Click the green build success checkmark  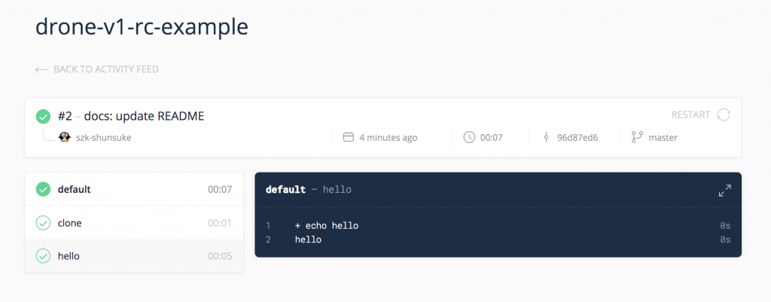point(44,117)
